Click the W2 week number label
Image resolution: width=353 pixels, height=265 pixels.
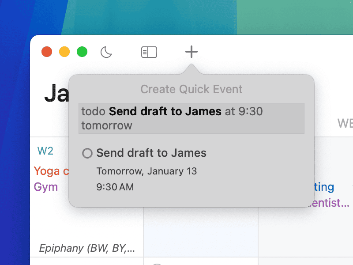tap(45, 151)
